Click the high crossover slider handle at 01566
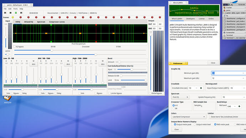The width and height of the screenshot is (246, 138). [x=96, y=55]
